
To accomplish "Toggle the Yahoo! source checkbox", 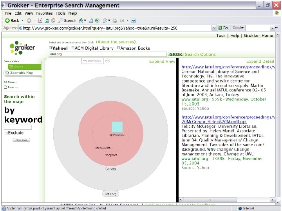I will pos(51,48).
